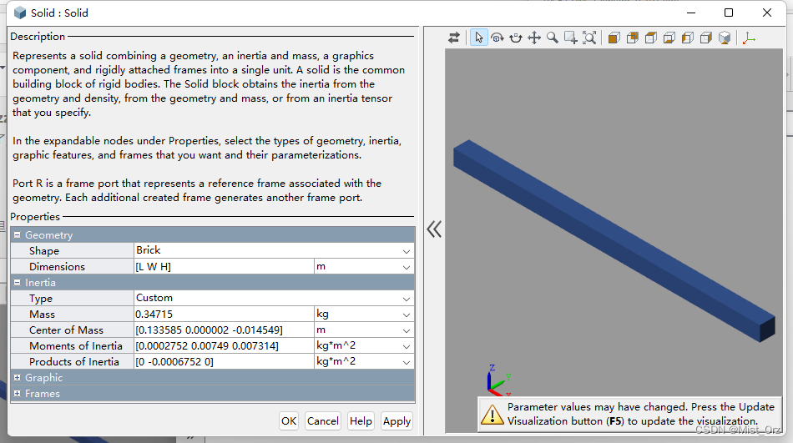Screen dimensions: 793x443
Task: Click the Center of Mass value field
Action: coord(224,330)
